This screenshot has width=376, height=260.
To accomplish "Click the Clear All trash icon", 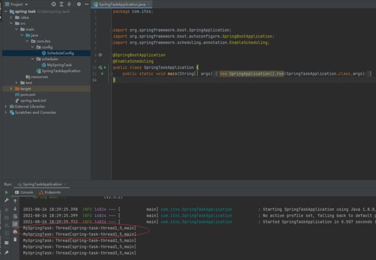I will coord(15,239).
